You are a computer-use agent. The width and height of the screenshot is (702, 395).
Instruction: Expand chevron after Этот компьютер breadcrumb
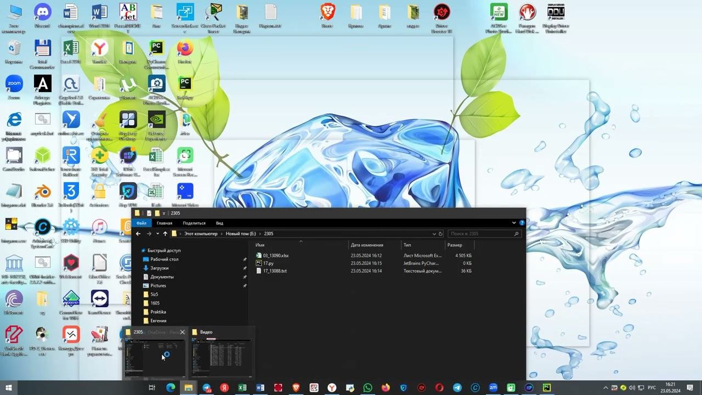click(222, 234)
